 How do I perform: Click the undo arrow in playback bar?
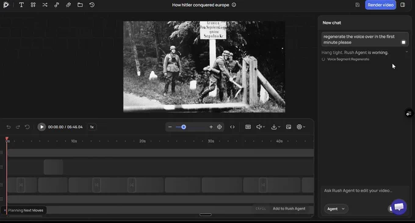pyautogui.click(x=9, y=127)
